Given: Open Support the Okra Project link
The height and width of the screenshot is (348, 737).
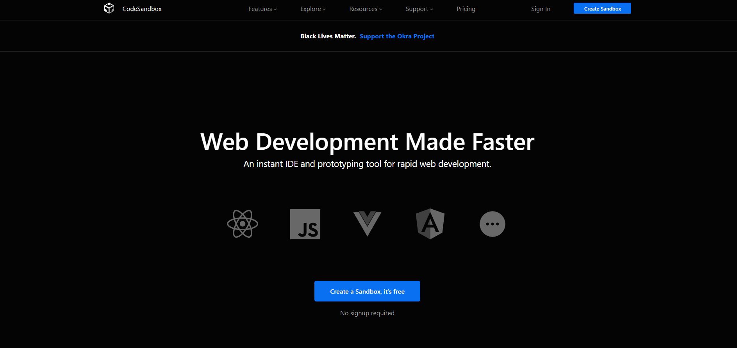Looking at the screenshot, I should click(397, 36).
